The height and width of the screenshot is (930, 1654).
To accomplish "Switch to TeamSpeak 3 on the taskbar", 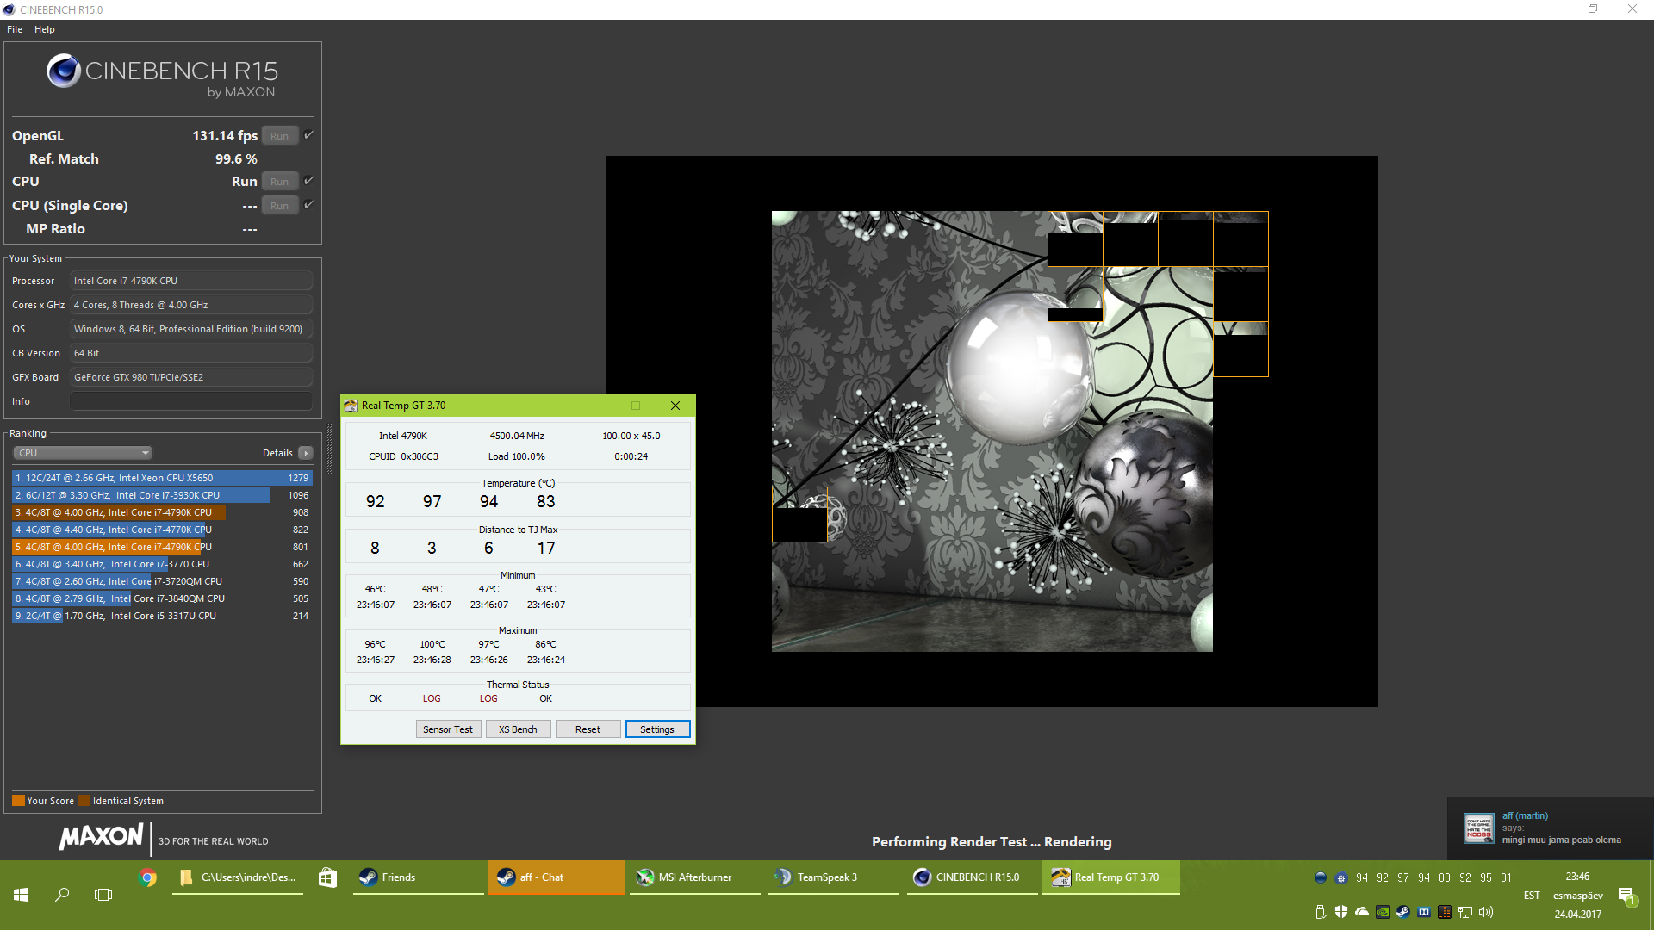I will [834, 877].
